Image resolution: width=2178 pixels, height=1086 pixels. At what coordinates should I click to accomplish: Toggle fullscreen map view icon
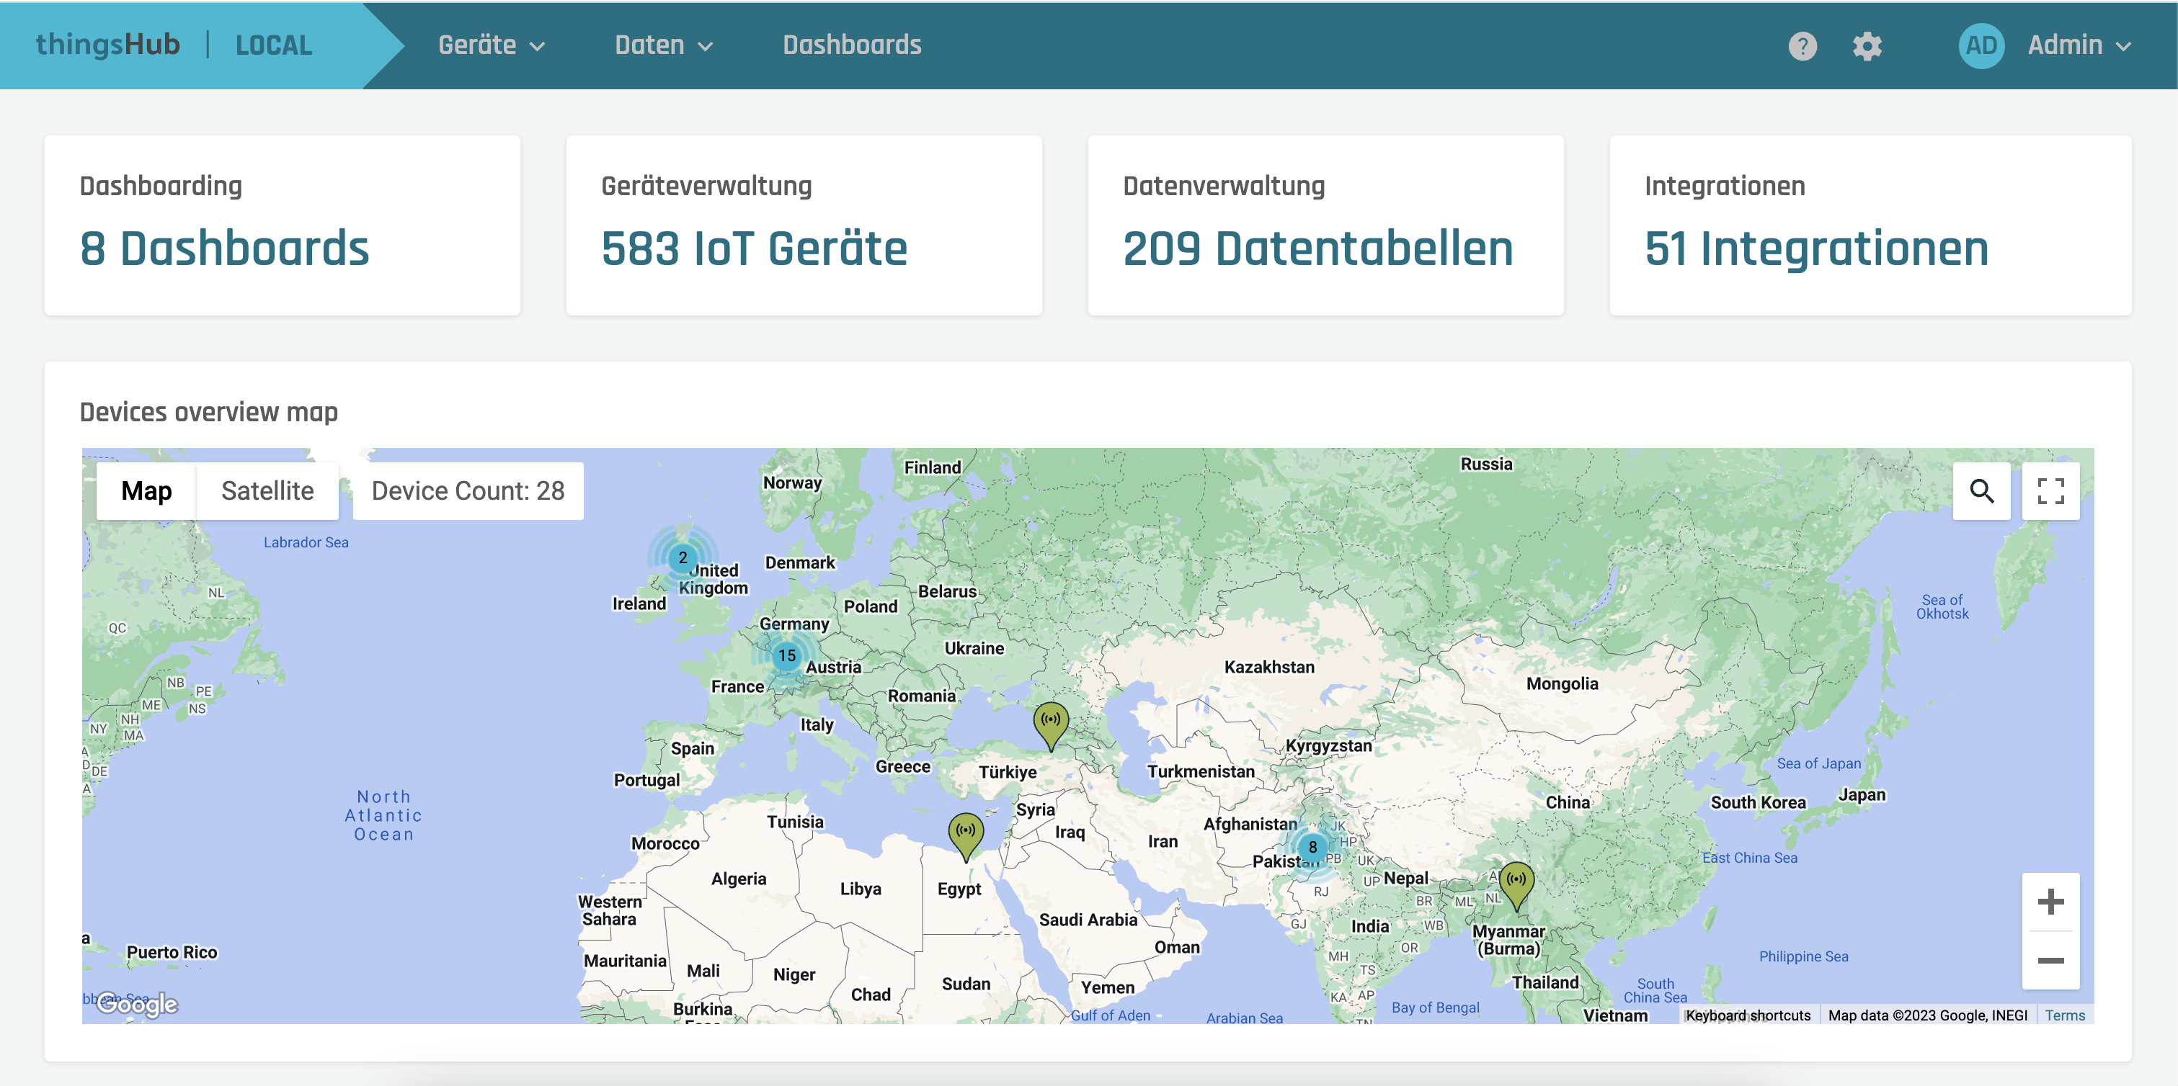pos(2050,491)
